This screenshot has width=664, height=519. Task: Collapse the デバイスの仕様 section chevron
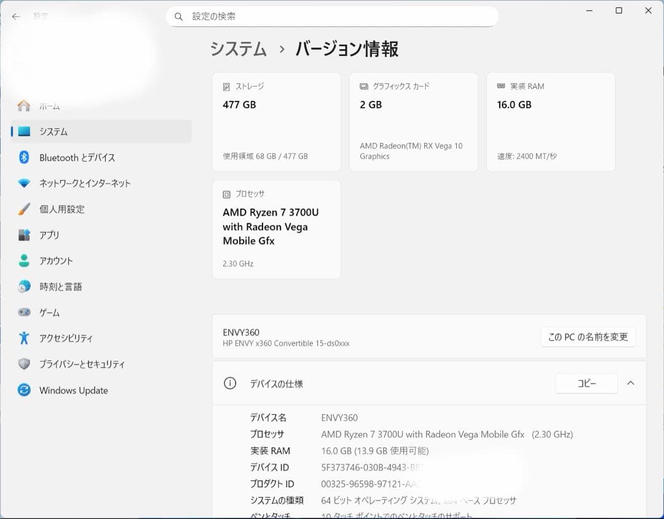[631, 383]
